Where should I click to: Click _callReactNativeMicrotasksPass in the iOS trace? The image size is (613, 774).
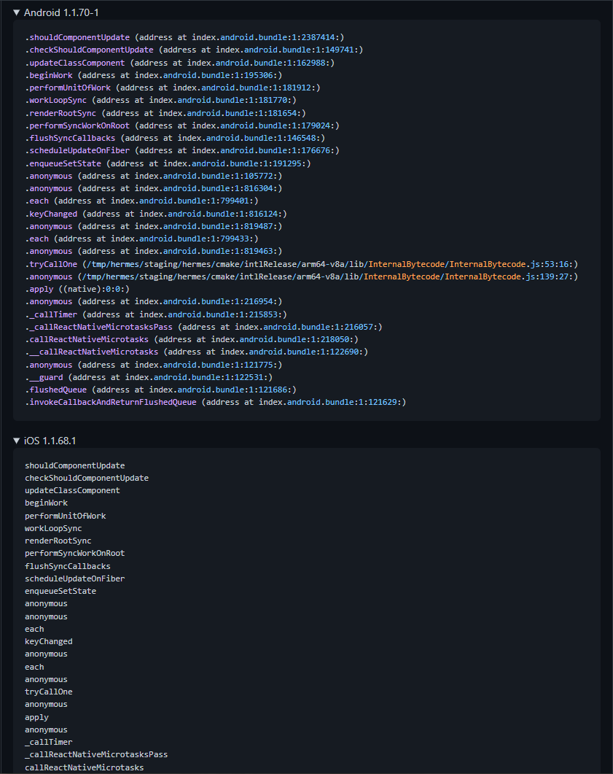96,754
